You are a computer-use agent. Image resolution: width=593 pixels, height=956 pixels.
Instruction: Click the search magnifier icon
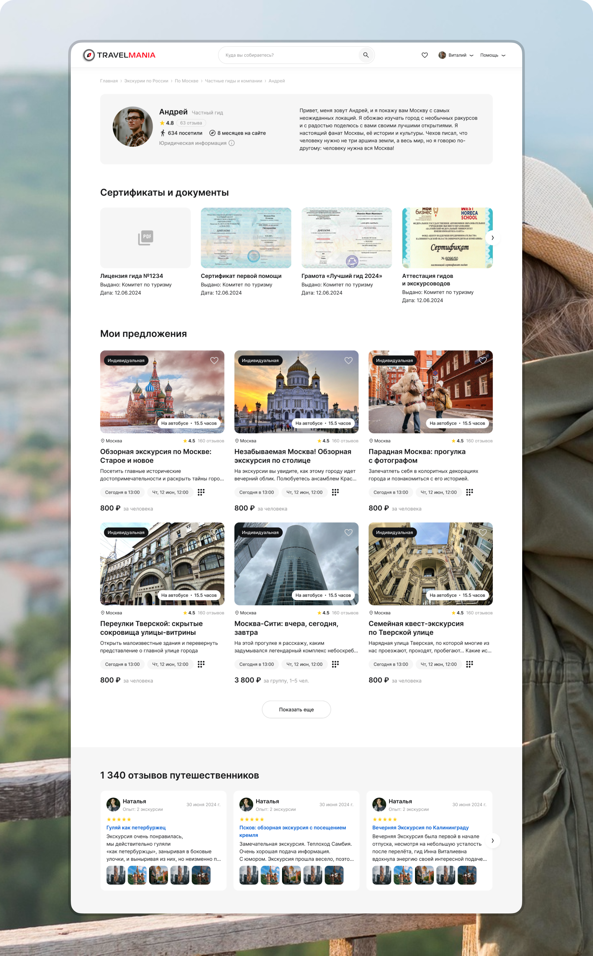[366, 55]
